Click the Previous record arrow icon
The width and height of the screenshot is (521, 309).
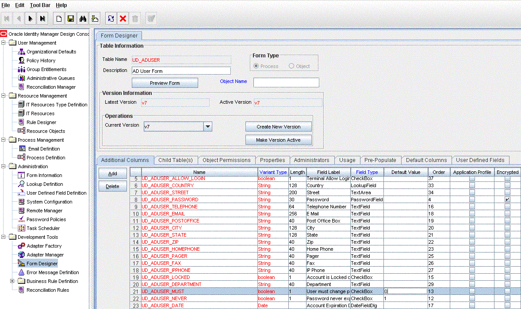click(x=19, y=19)
